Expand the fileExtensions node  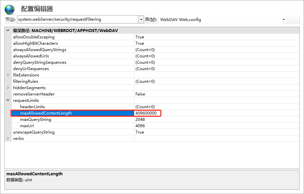(x=8, y=75)
